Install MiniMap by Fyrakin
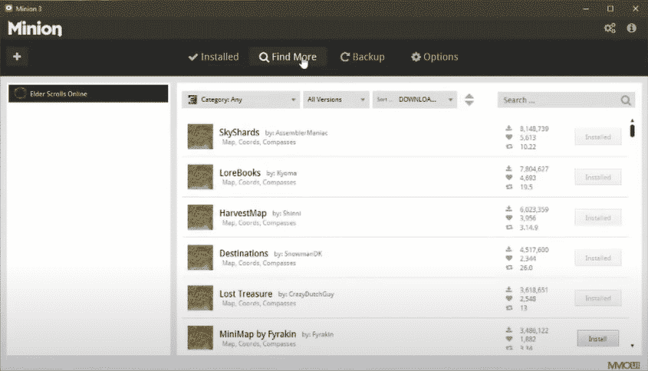Image resolution: width=648 pixels, height=371 pixels. click(597, 339)
